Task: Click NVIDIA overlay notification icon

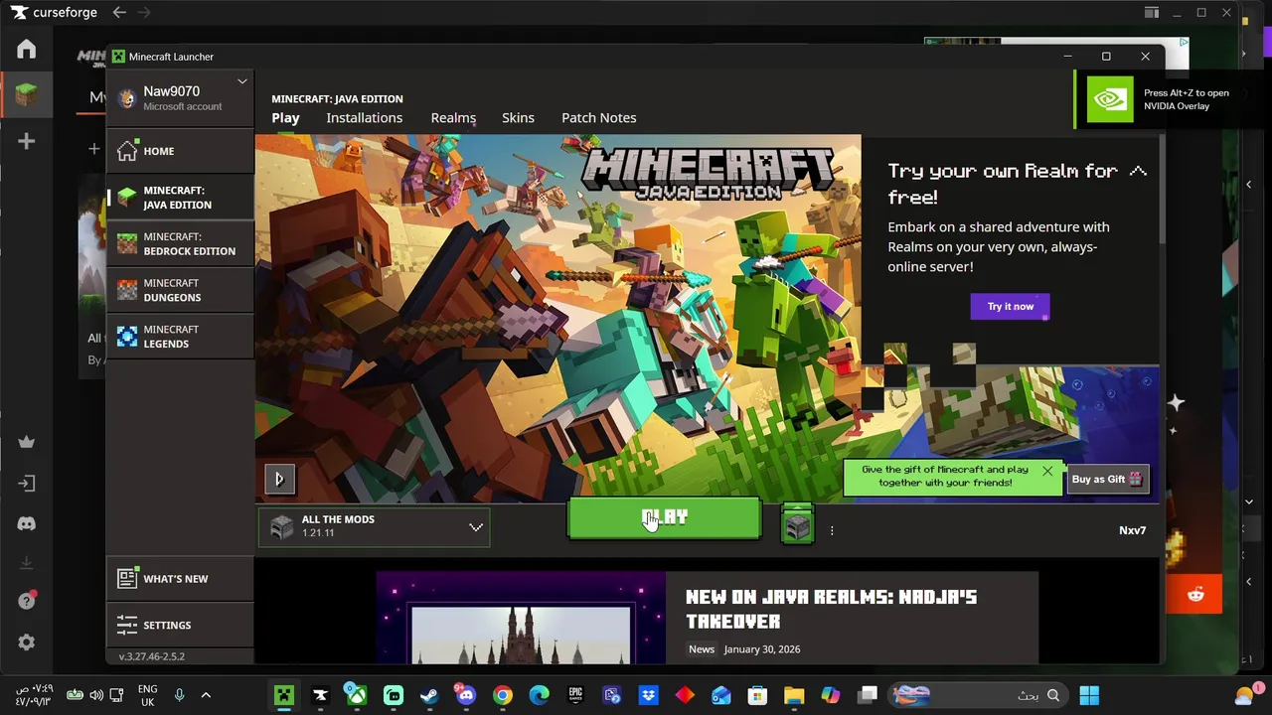Action: click(x=1110, y=99)
